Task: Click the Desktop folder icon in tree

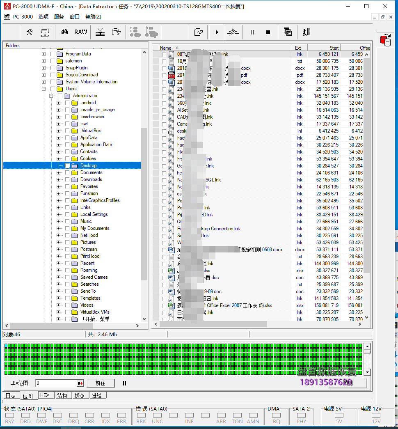Action: point(74,165)
